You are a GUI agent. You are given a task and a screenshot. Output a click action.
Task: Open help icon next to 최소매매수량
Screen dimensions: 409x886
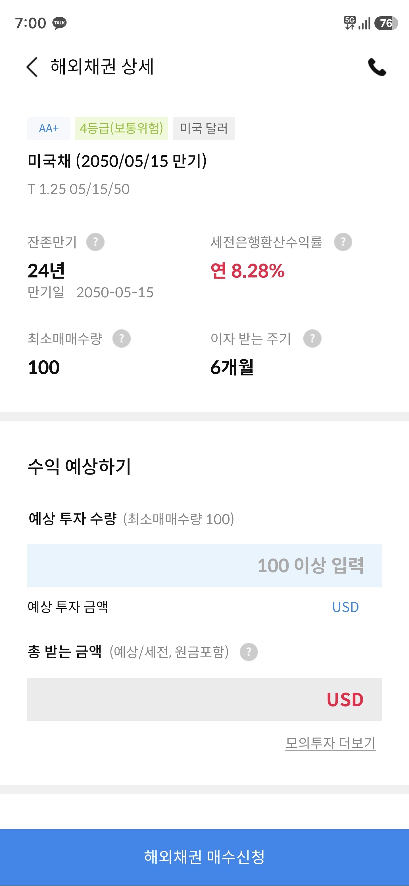click(x=122, y=338)
